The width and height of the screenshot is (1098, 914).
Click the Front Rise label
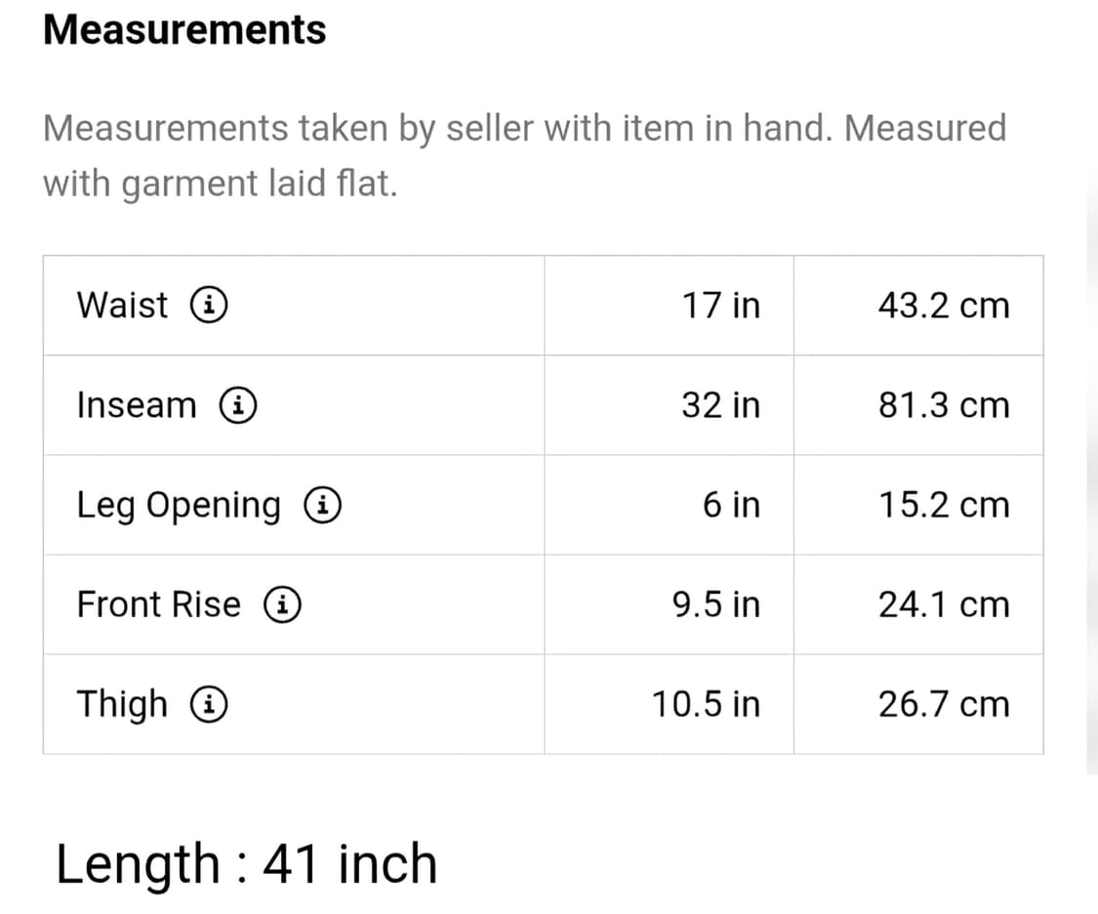pyautogui.click(x=158, y=604)
